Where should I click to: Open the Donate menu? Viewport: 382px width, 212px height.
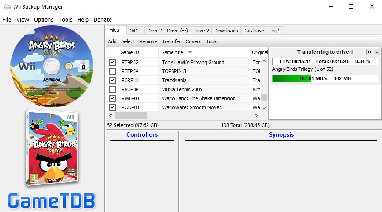point(103,20)
